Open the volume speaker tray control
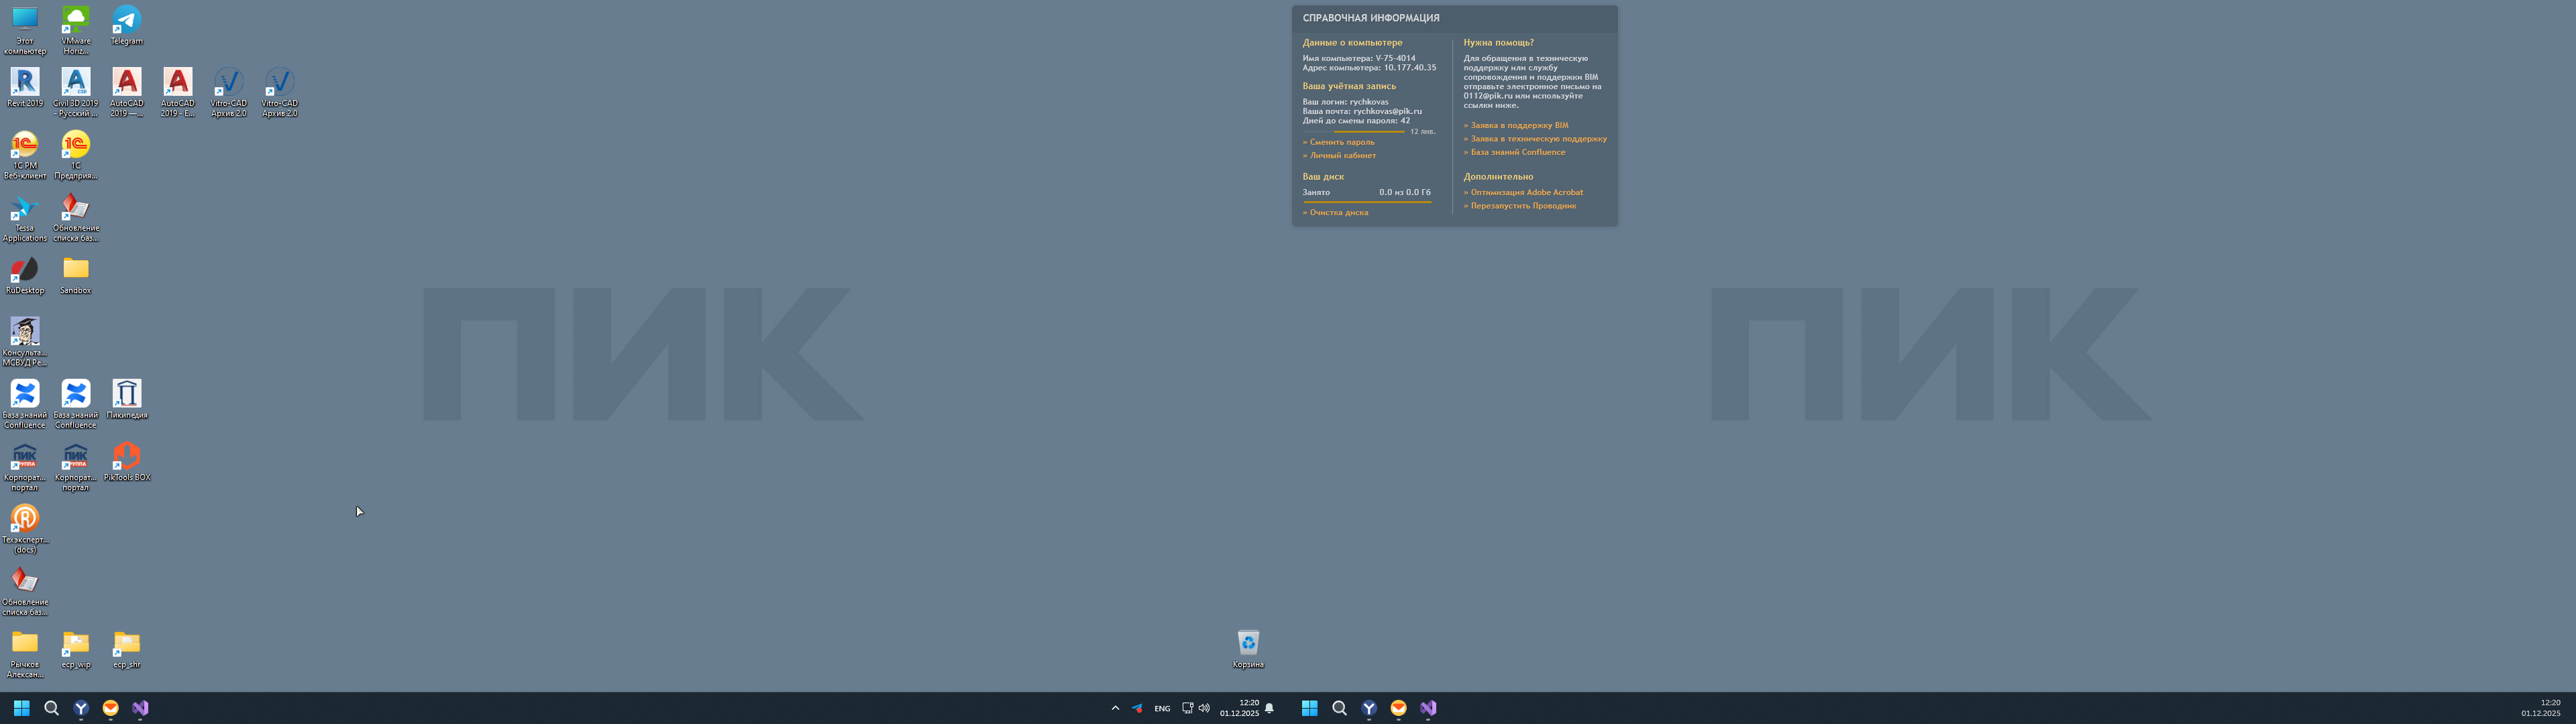 coord(1204,708)
